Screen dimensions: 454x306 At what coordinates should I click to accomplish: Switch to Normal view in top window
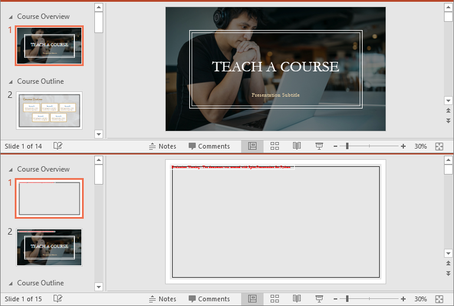point(252,146)
